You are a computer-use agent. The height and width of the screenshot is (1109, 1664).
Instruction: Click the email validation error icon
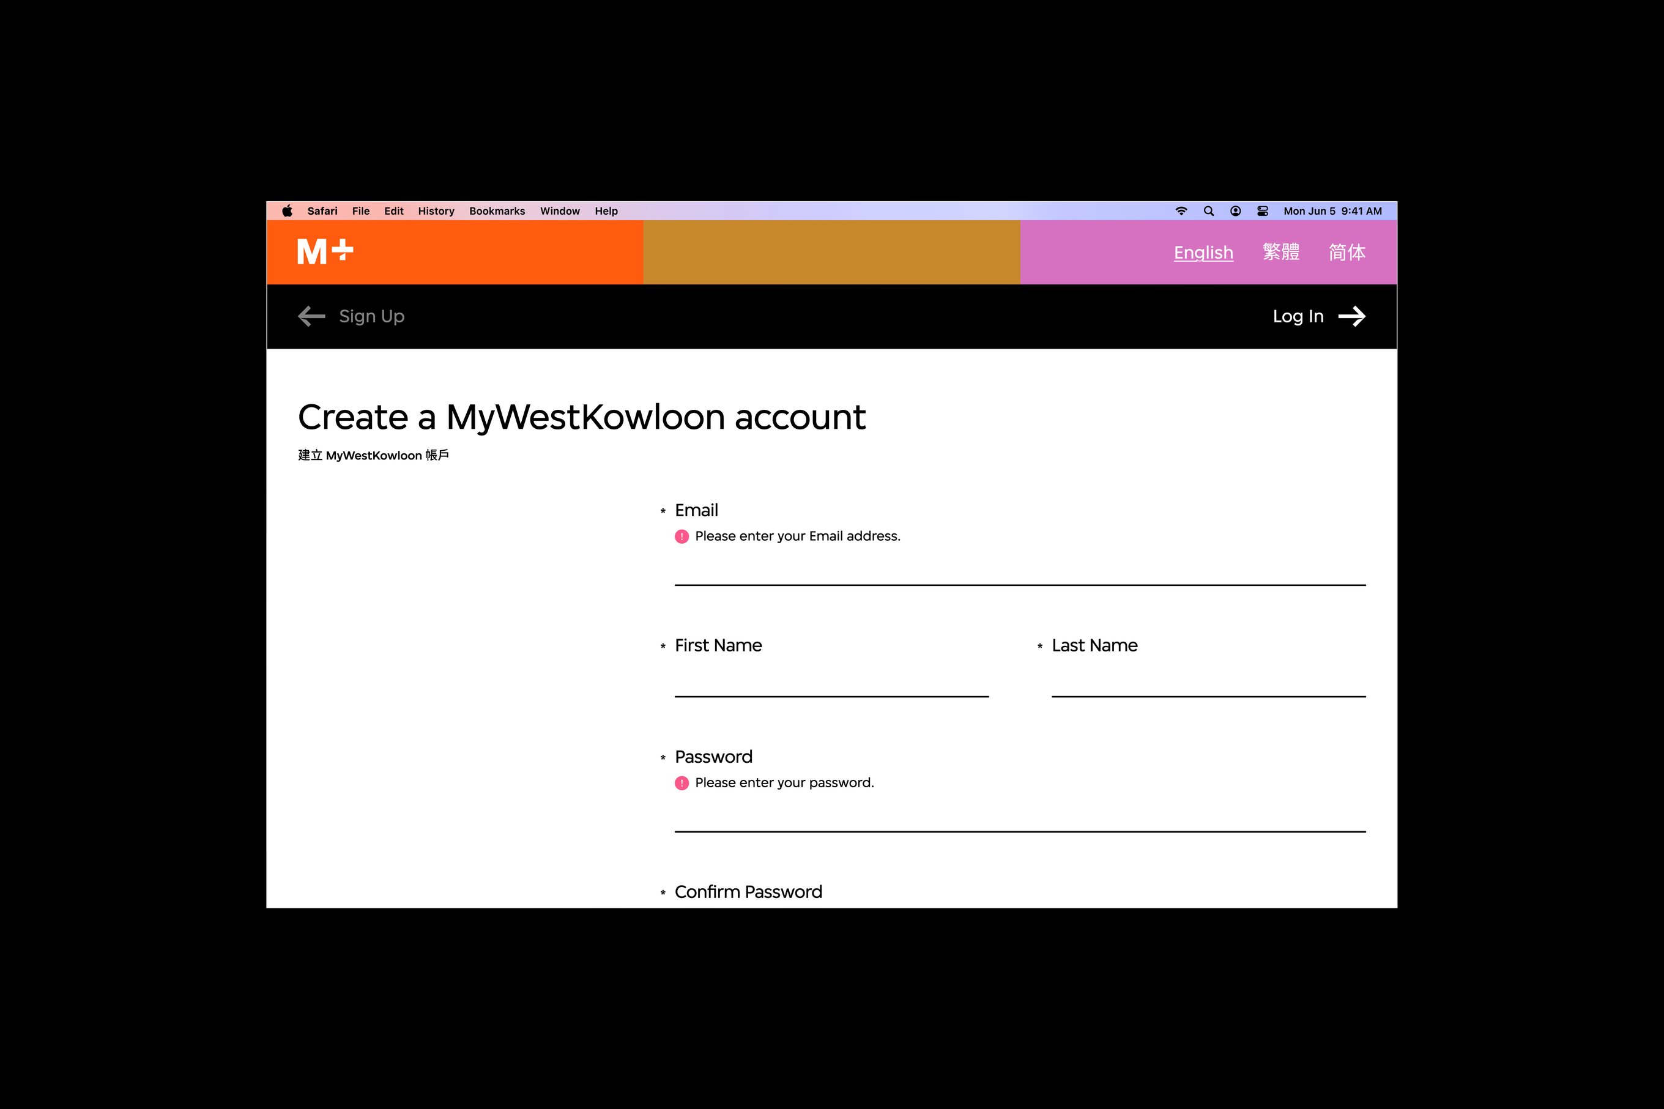[681, 536]
